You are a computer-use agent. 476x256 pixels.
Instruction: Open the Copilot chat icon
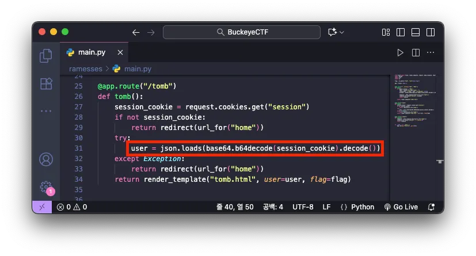pyautogui.click(x=332, y=32)
